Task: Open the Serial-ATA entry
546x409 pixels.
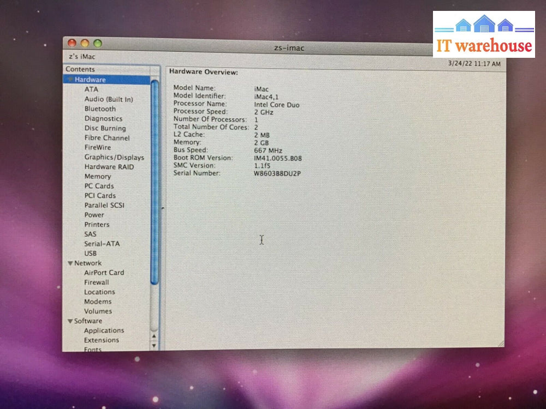Action: [x=102, y=244]
